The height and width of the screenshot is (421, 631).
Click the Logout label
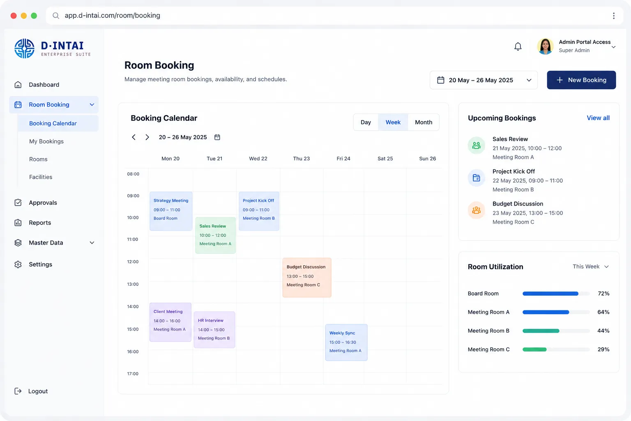coord(38,391)
